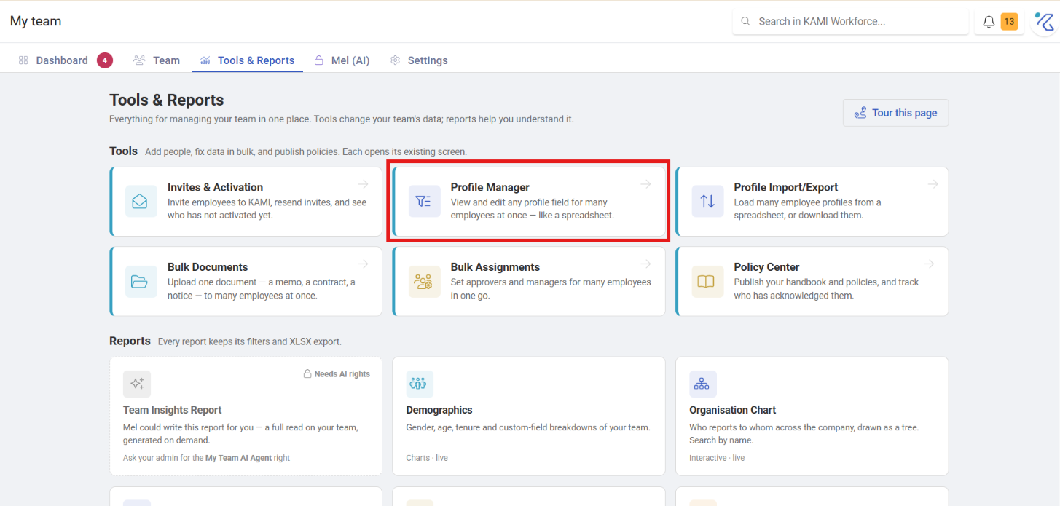Screen dimensions: 1060x506
Task: Open the Mel (AI) tab
Action: pos(342,60)
